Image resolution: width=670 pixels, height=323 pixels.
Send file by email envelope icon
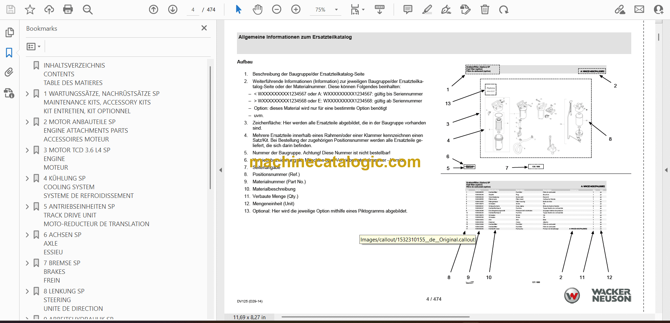pos(639,9)
